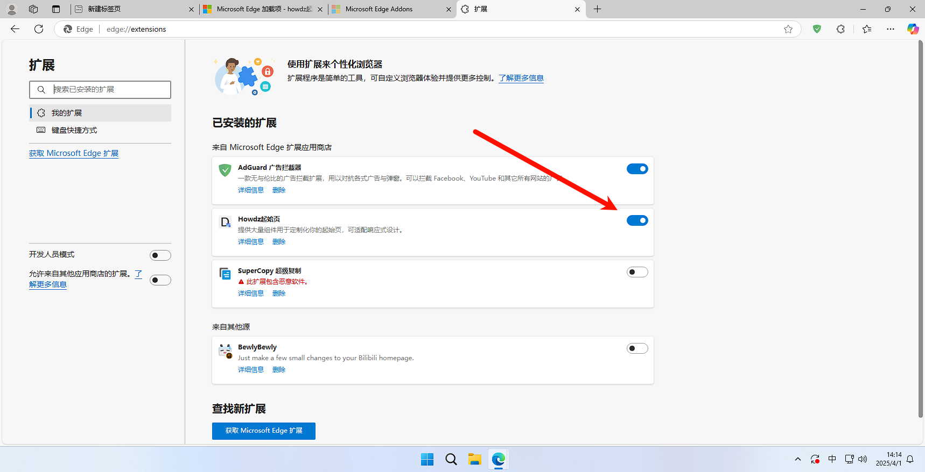Open the tab actions menu icon
Screen dimensions: 925x472
(x=56, y=9)
